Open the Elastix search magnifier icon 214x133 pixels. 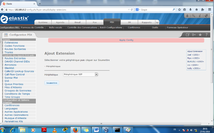193,16
